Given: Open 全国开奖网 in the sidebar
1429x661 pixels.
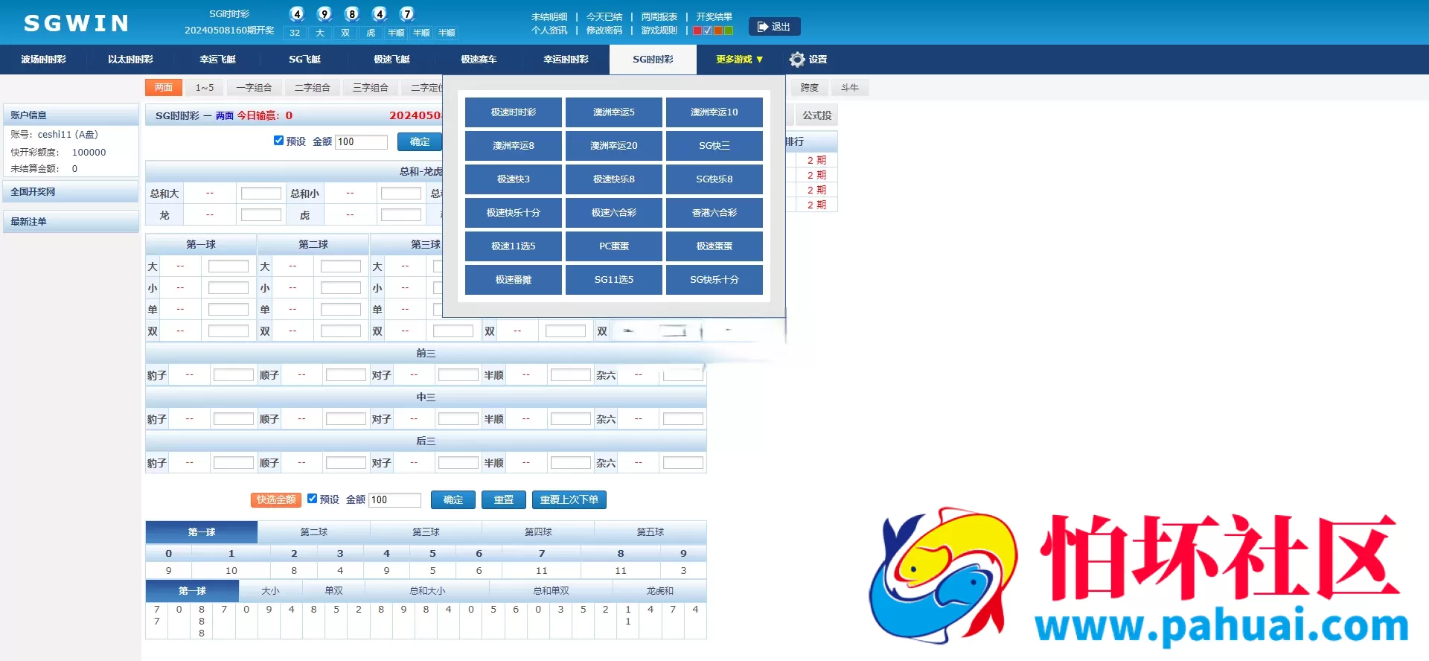Looking at the screenshot, I should coord(71,192).
